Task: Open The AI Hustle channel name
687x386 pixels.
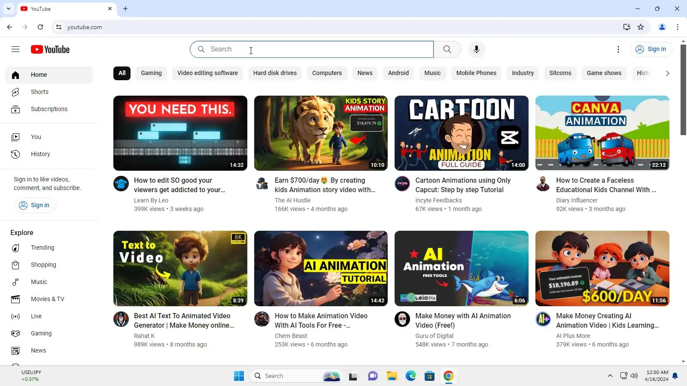Action: [292, 200]
